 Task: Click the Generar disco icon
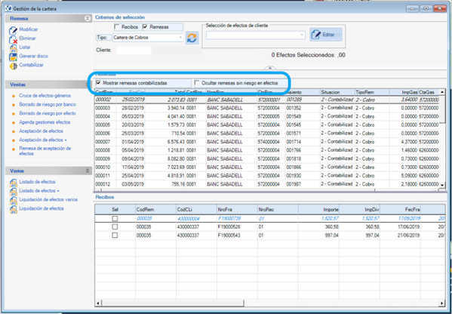coord(14,57)
